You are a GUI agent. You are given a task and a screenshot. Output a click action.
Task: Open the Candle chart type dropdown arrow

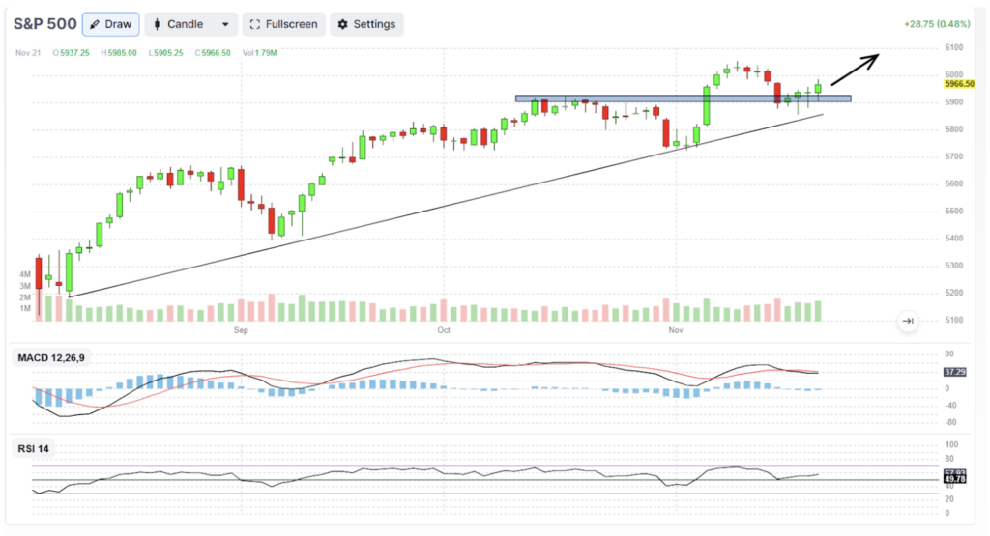(225, 24)
